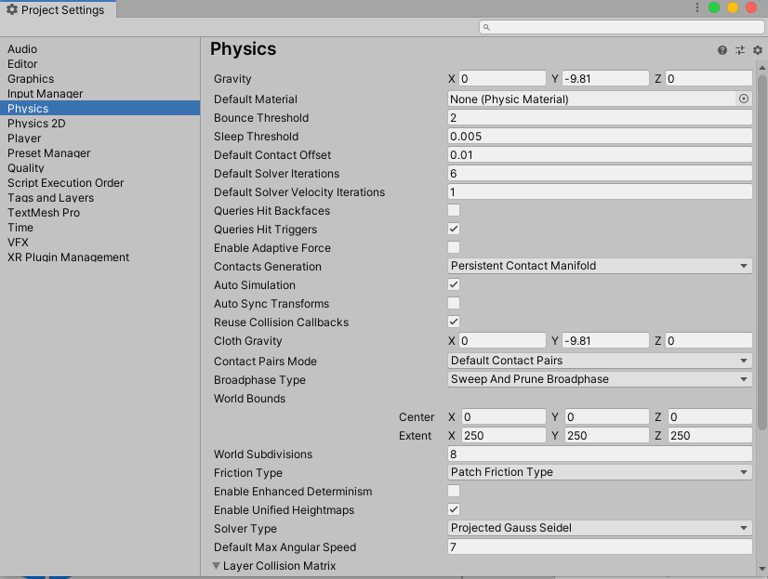Turn on Enable Adaptive Force
Image resolution: width=768 pixels, height=579 pixels.
pyautogui.click(x=454, y=248)
